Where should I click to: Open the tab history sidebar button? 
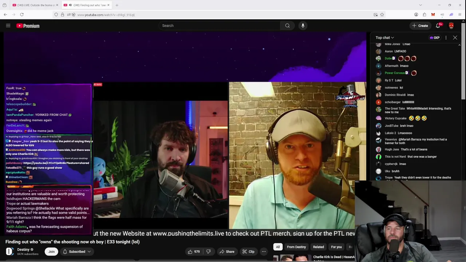click(x=4, y=5)
